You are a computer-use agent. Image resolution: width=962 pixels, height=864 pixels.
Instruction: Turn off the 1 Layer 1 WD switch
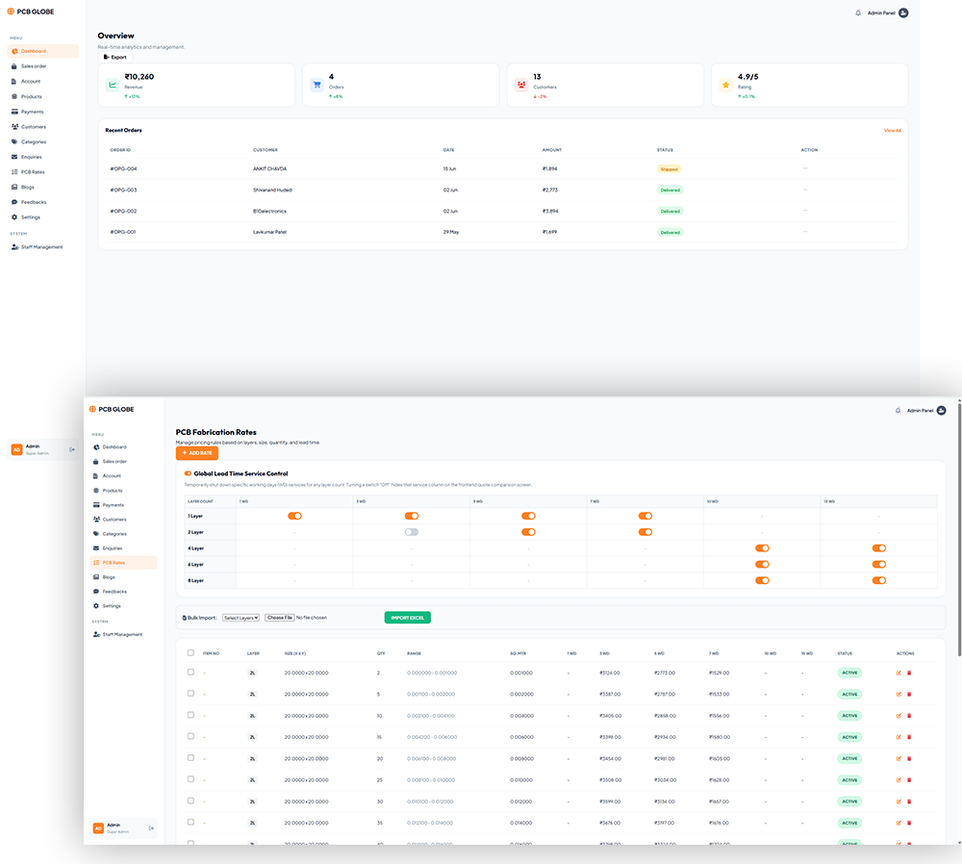coord(294,516)
